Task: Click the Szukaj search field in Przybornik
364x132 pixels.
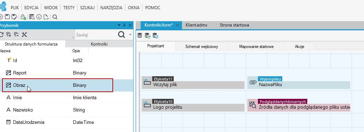Action: tap(95, 35)
